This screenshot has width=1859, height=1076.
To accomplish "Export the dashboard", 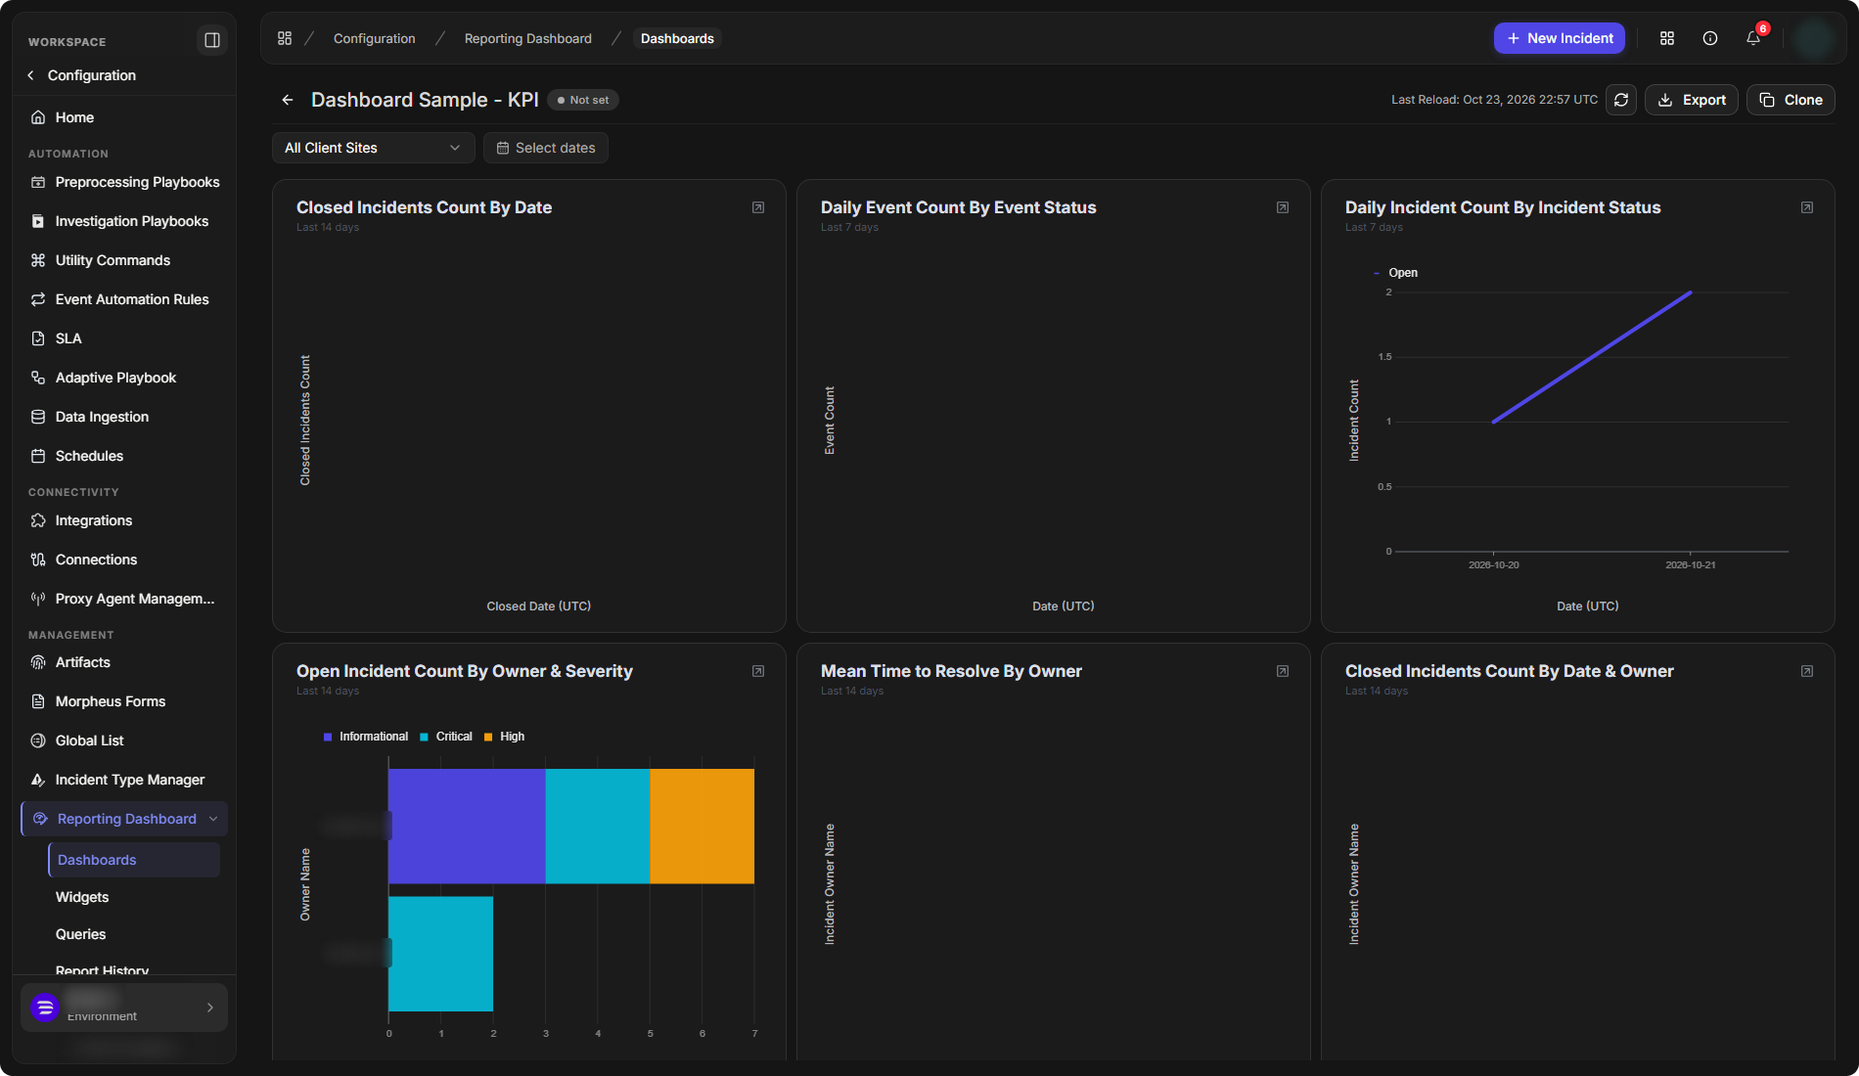I will point(1692,100).
